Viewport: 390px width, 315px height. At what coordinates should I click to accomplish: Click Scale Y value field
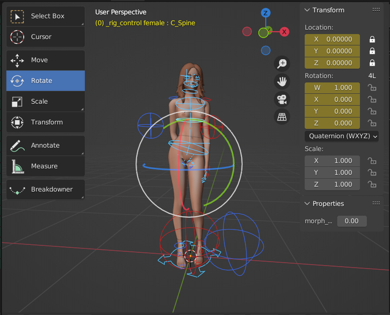click(x=332, y=173)
